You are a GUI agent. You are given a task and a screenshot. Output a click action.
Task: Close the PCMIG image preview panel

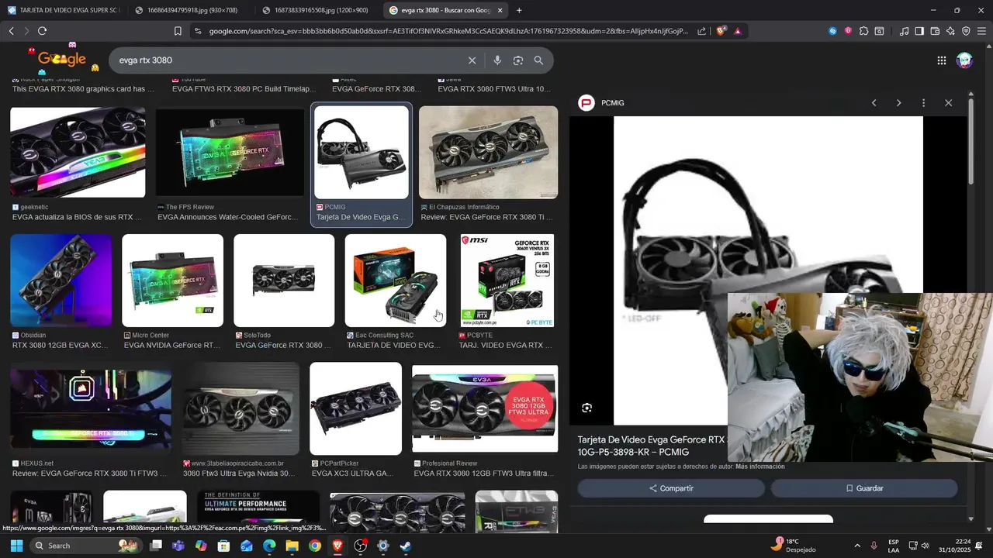[948, 103]
